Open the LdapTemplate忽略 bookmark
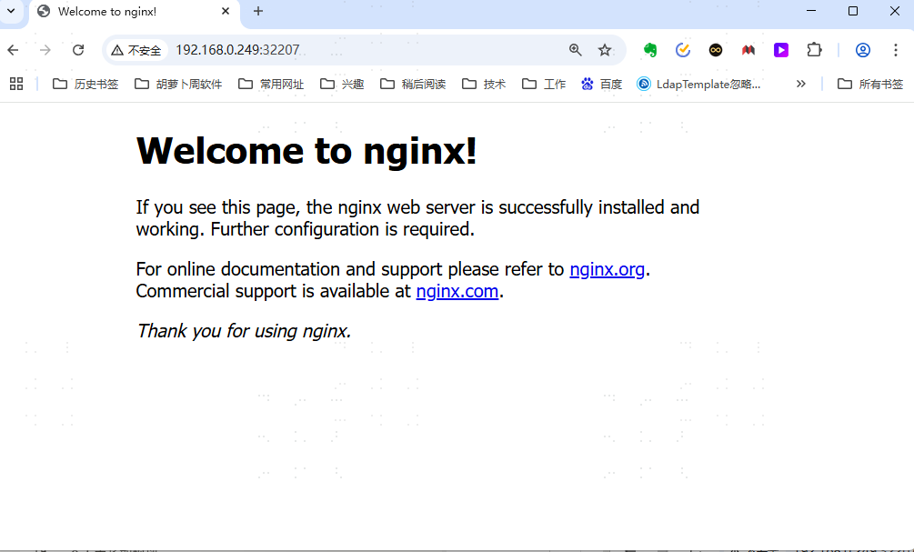Image resolution: width=914 pixels, height=552 pixels. coord(698,84)
